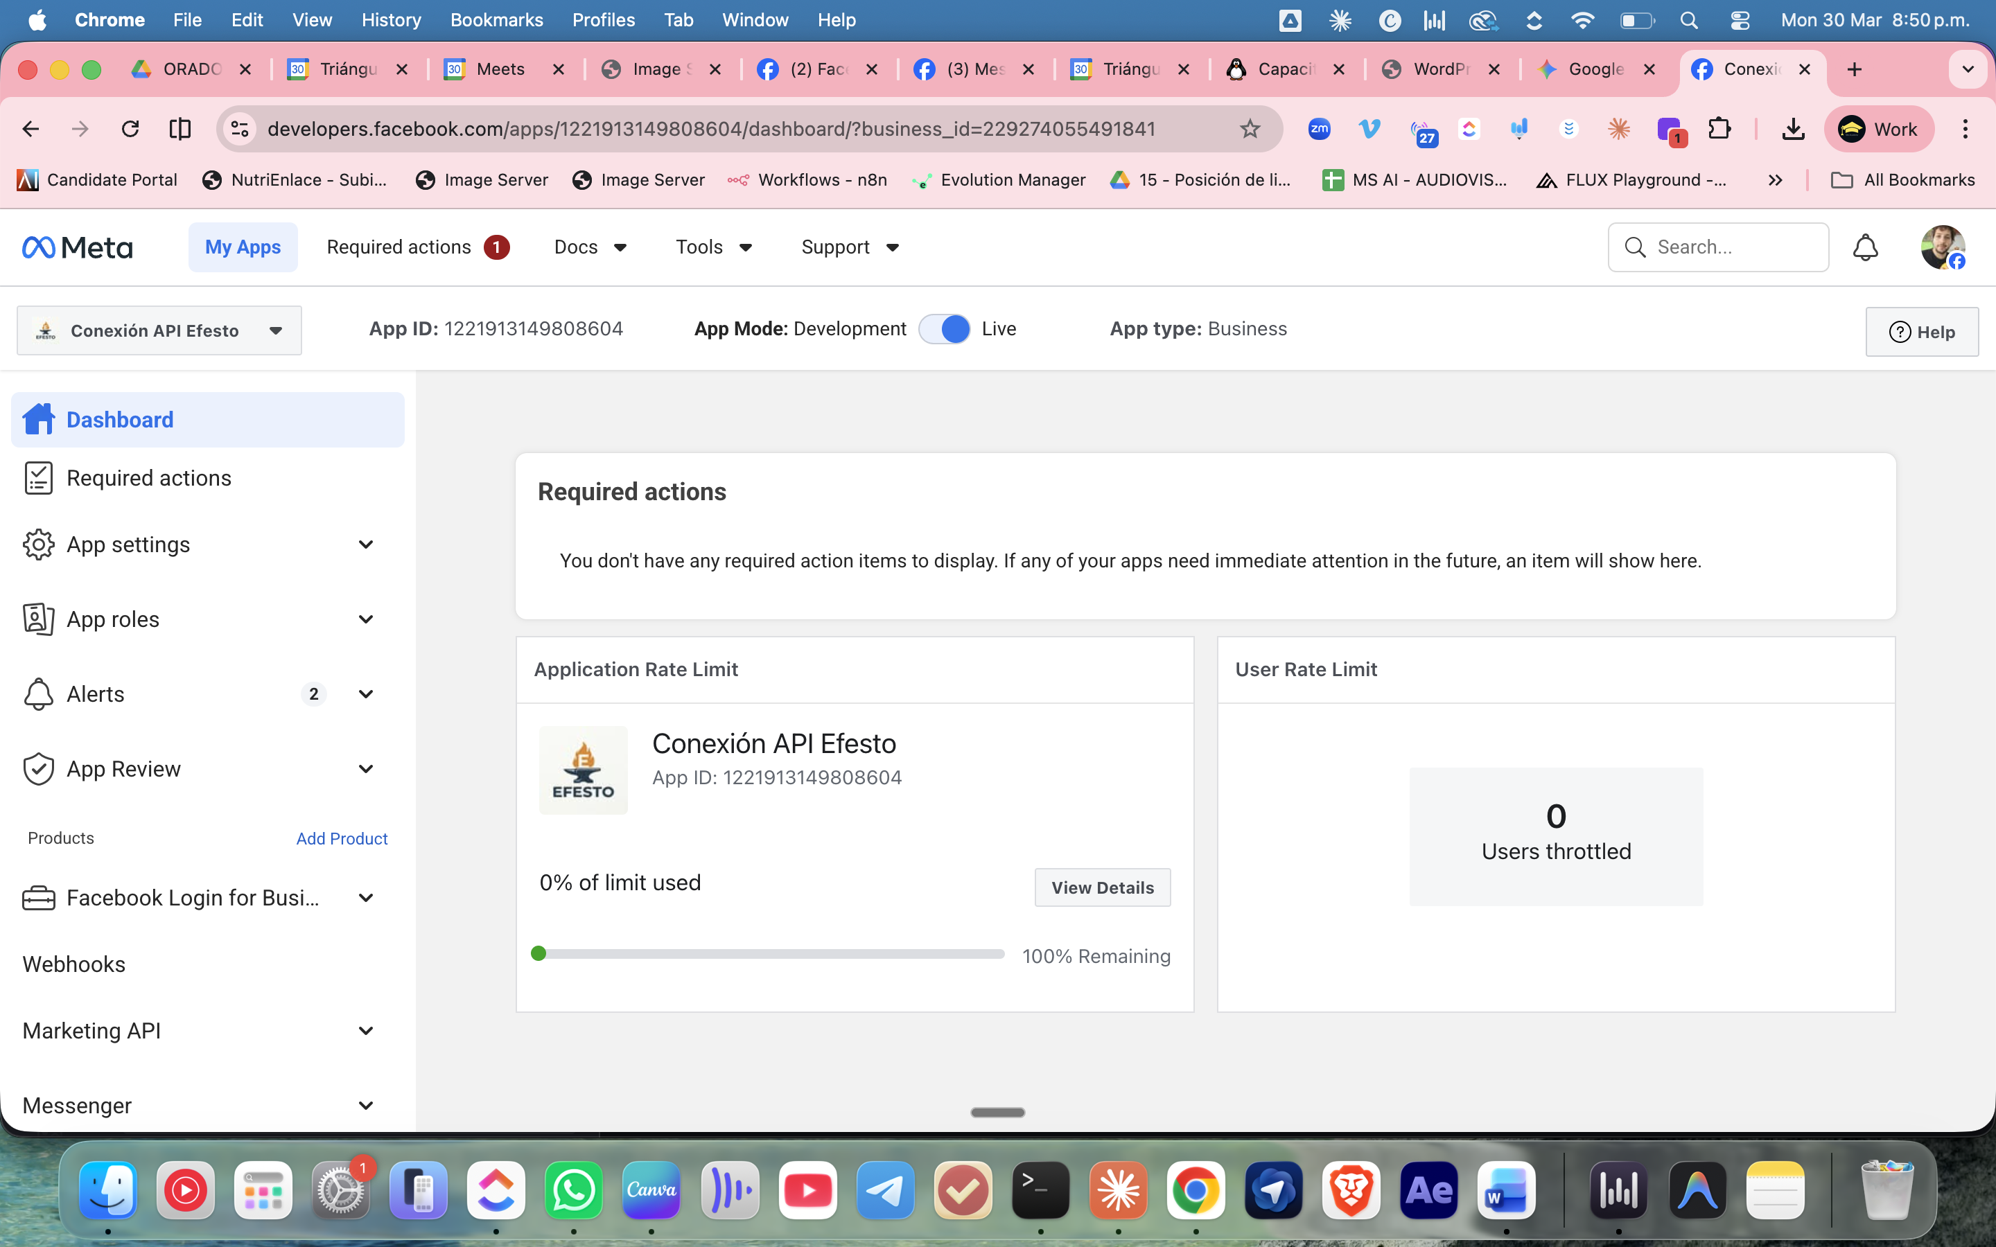1996x1247 pixels.
Task: Open the Conexión API Efesto app selector
Action: (x=159, y=330)
